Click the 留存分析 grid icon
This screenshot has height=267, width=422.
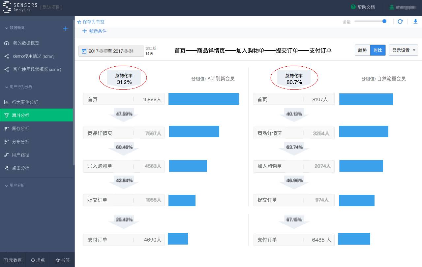click(7, 128)
